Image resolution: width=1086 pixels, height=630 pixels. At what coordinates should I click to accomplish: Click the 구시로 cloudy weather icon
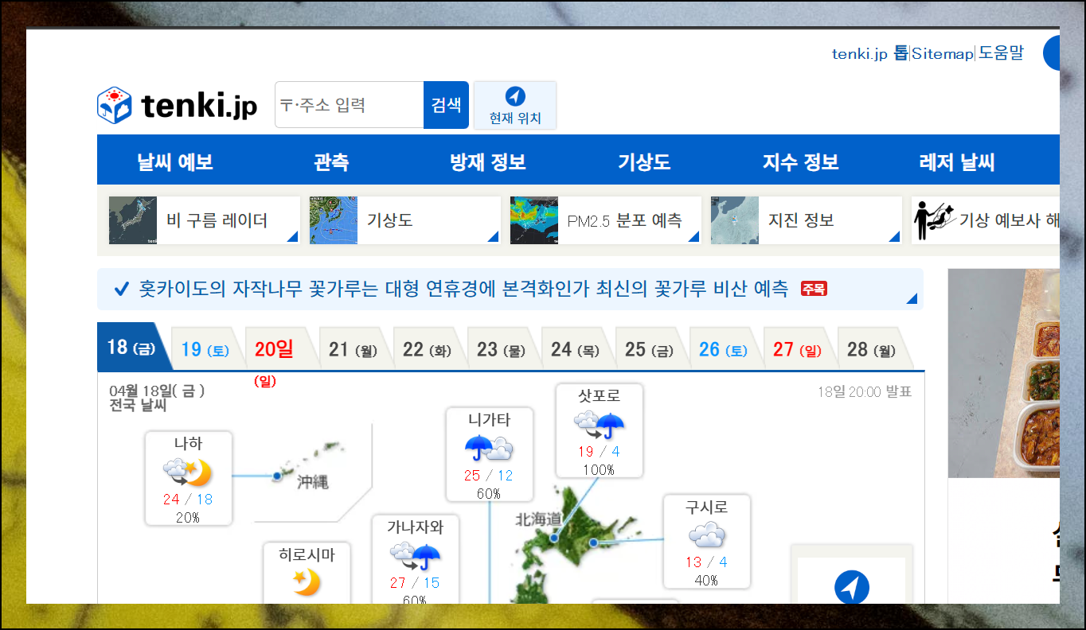[707, 535]
